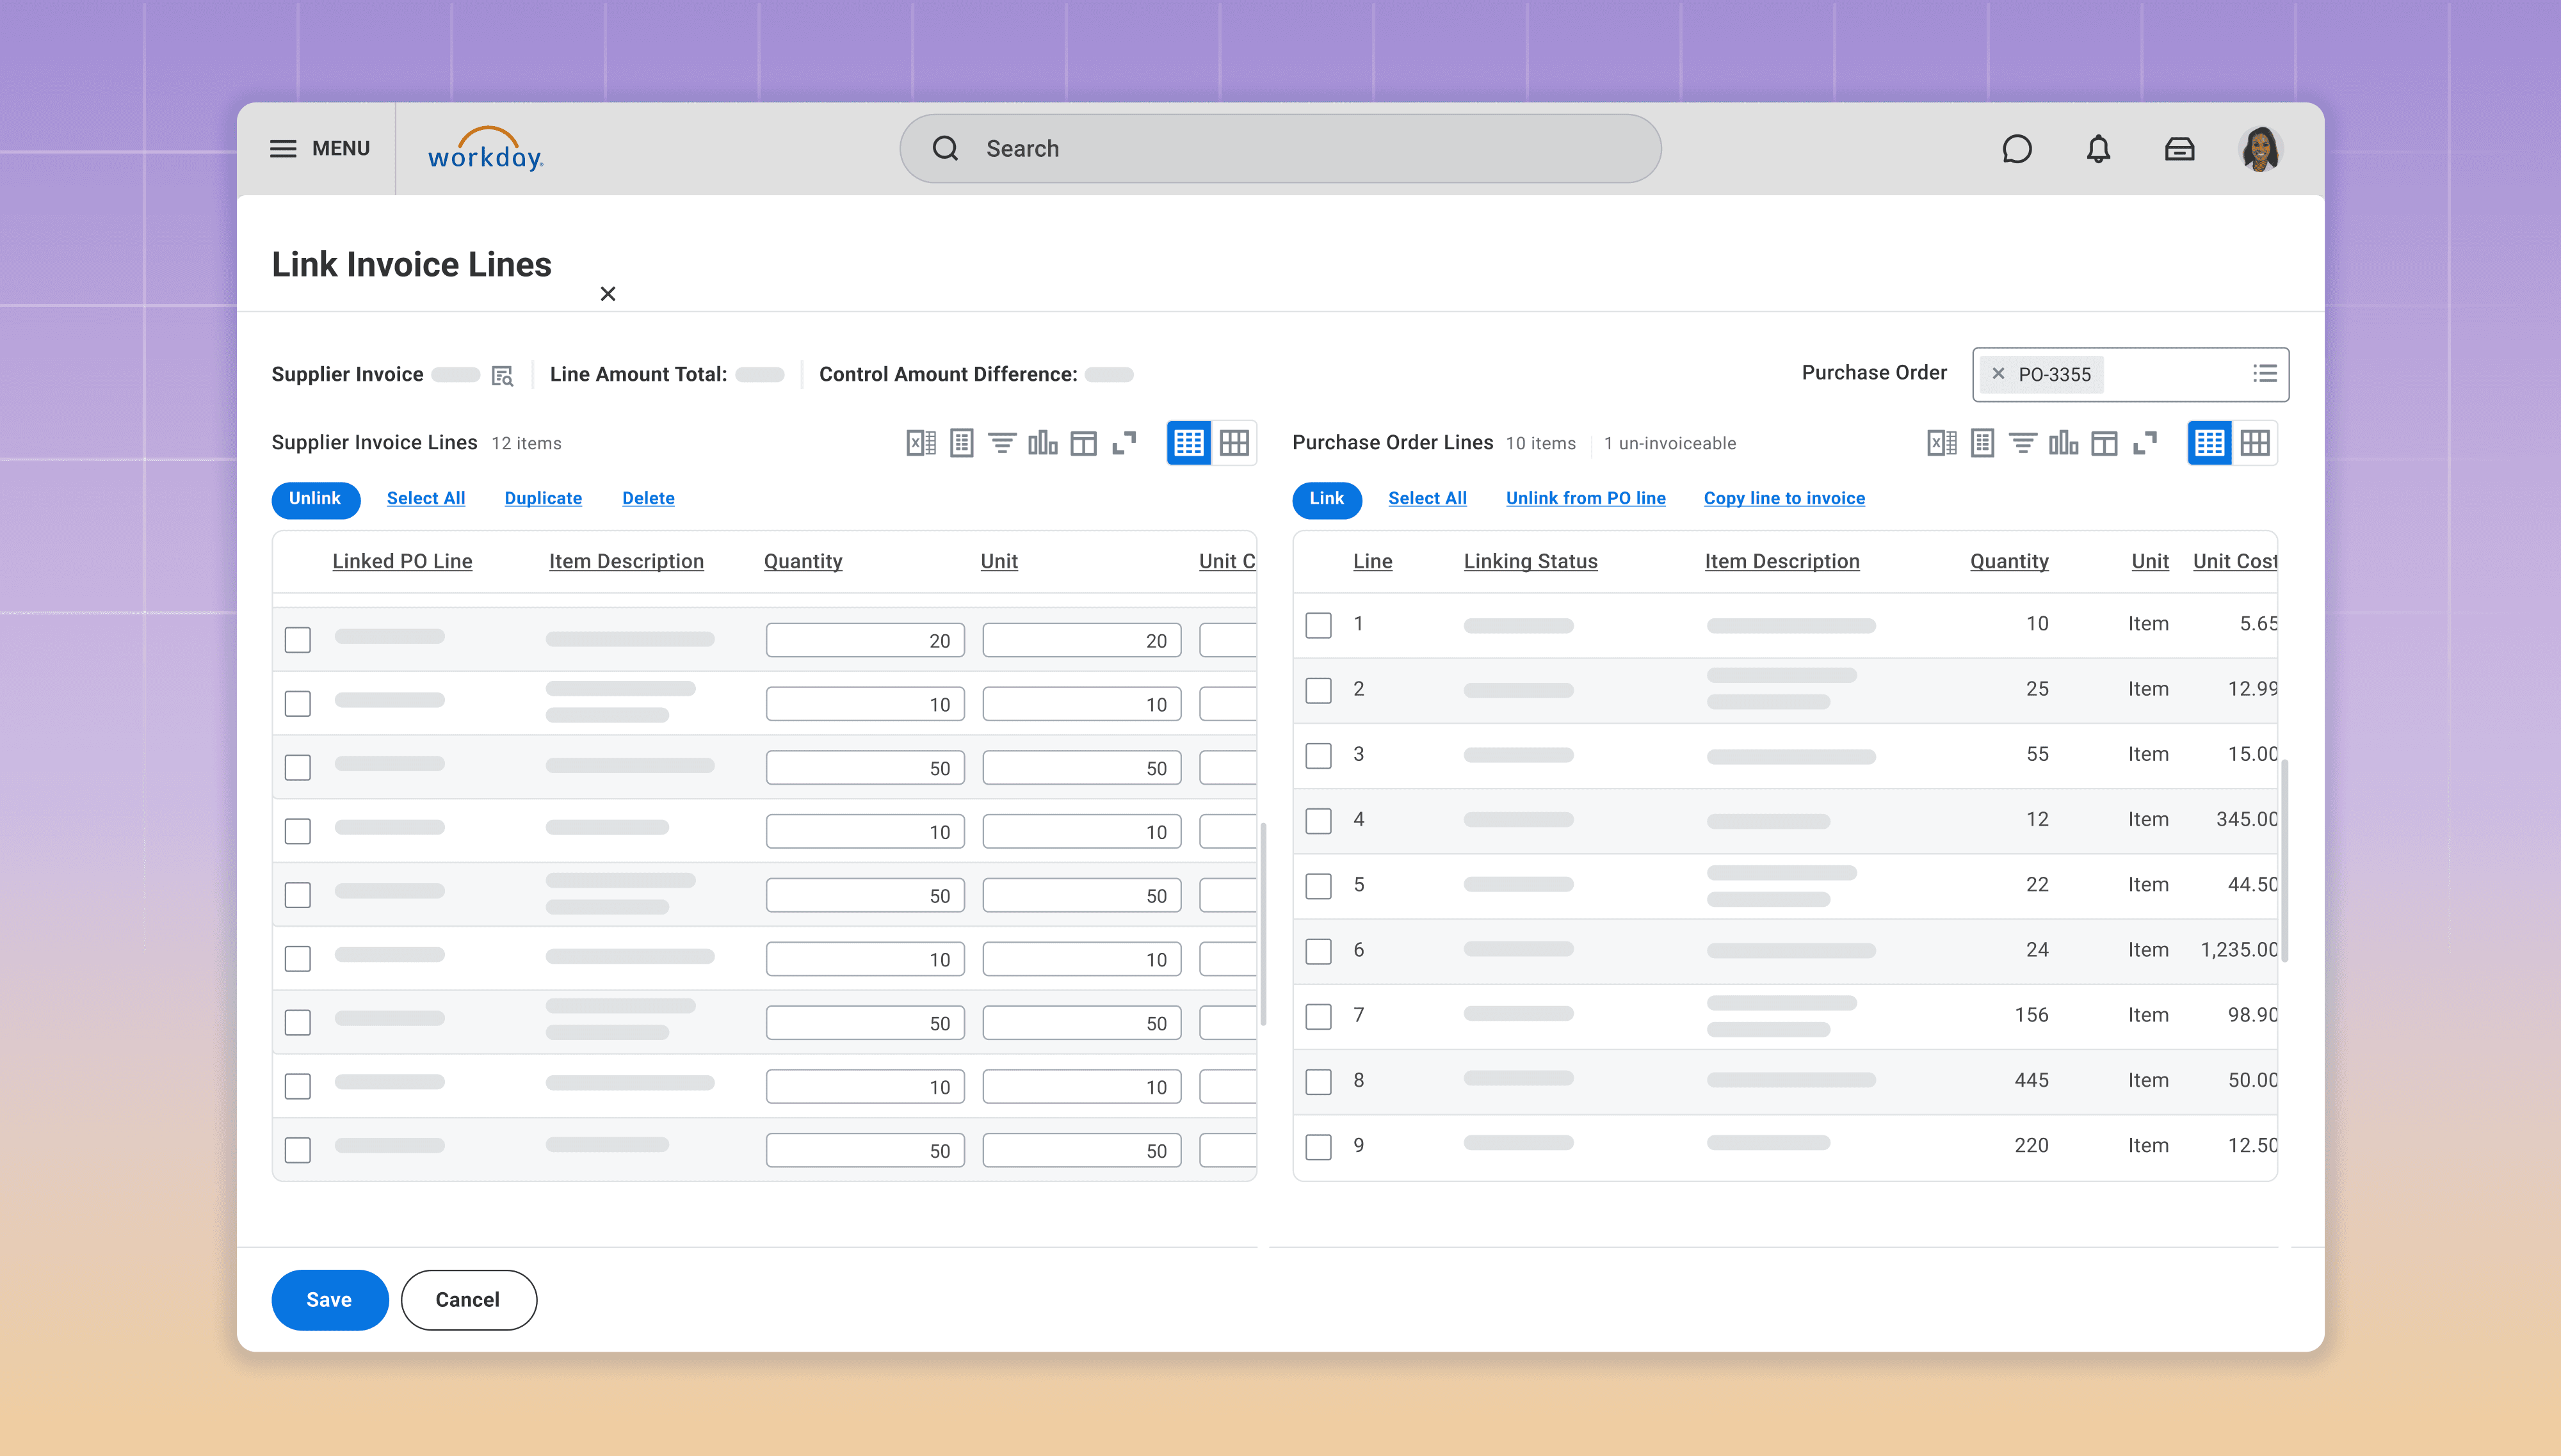Open the user profile avatar menu
Viewport: 2561px width, 1456px height.
[x=2260, y=149]
